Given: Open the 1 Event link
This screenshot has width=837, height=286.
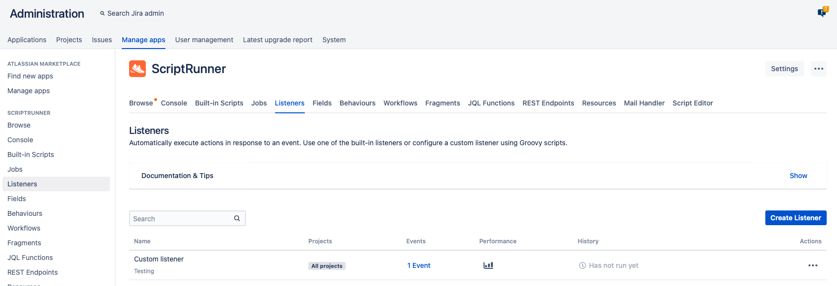Looking at the screenshot, I should pos(419,265).
